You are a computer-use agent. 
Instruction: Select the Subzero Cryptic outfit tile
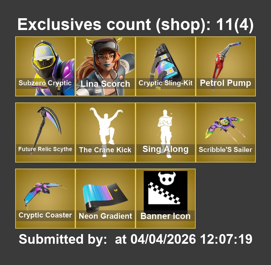[45, 66]
